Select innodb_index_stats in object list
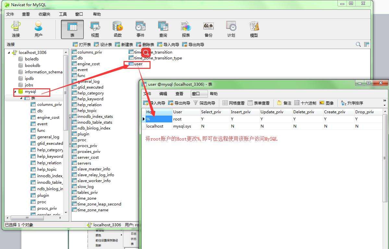This screenshot has height=249, width=389. tap(95, 116)
